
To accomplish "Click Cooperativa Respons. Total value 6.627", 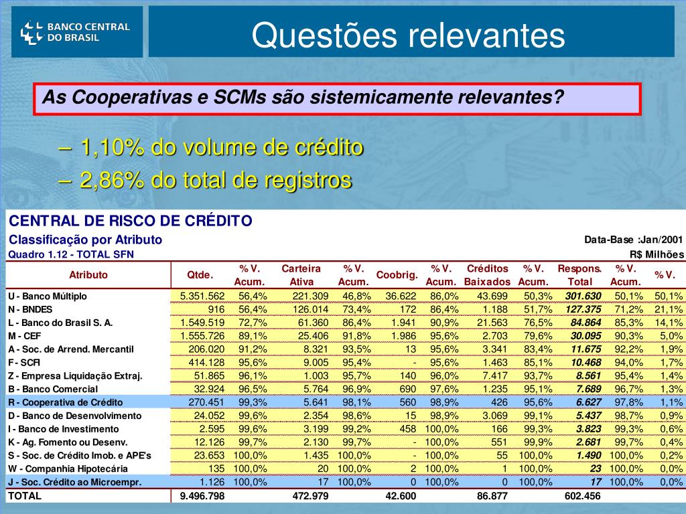I will 588,402.
